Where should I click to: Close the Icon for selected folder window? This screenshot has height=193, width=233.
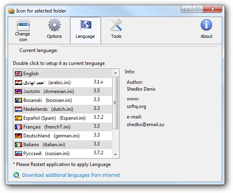point(212,9)
